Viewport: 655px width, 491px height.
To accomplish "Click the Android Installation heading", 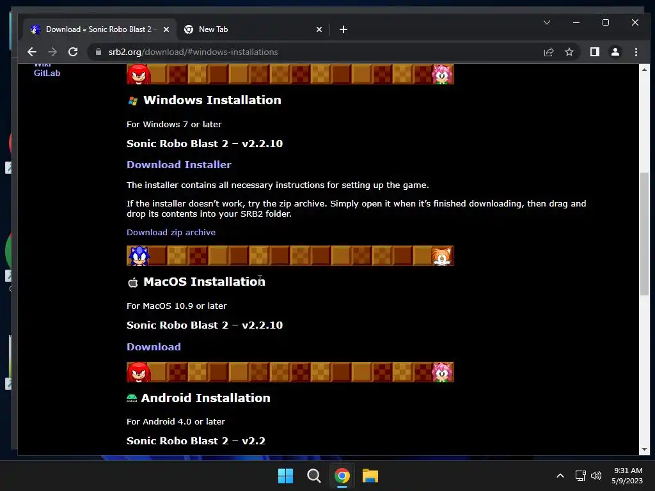I will 205,398.
